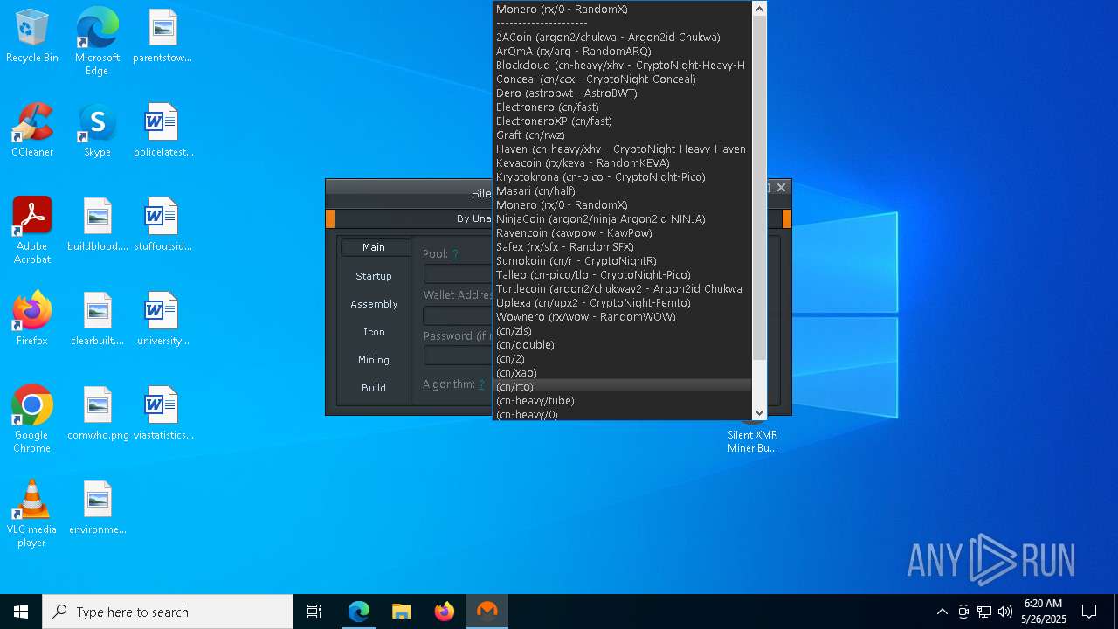Switch to the Icon tab
Image resolution: width=1118 pixels, height=629 pixels.
tap(374, 331)
